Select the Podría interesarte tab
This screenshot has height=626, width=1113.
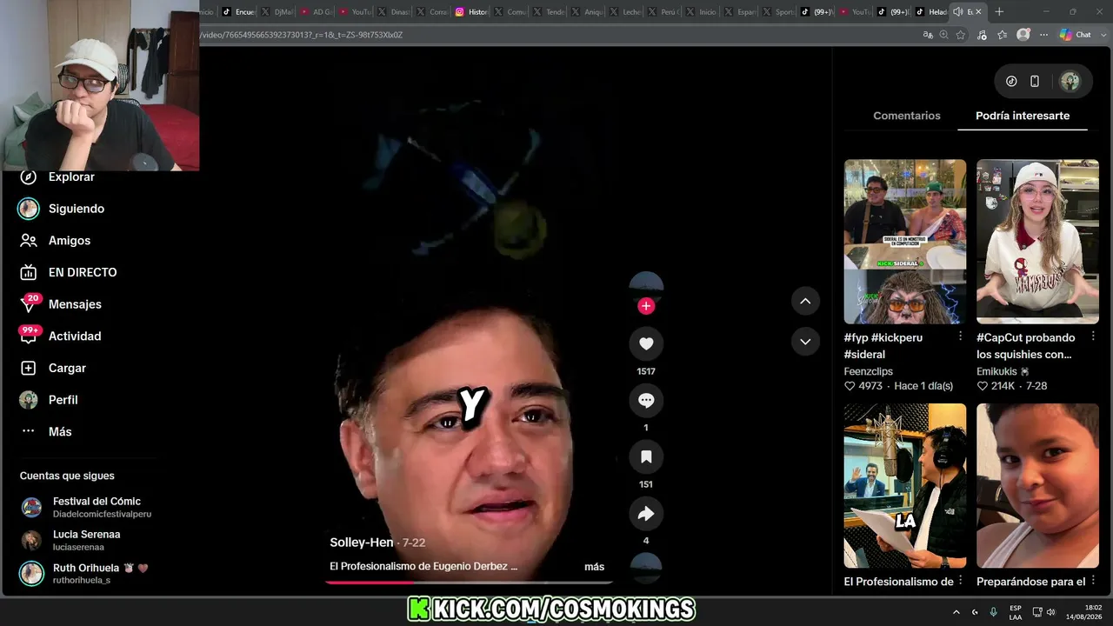point(1023,116)
